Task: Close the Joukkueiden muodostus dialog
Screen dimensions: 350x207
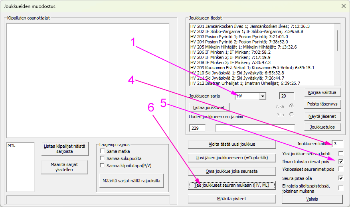Action: 343,6
